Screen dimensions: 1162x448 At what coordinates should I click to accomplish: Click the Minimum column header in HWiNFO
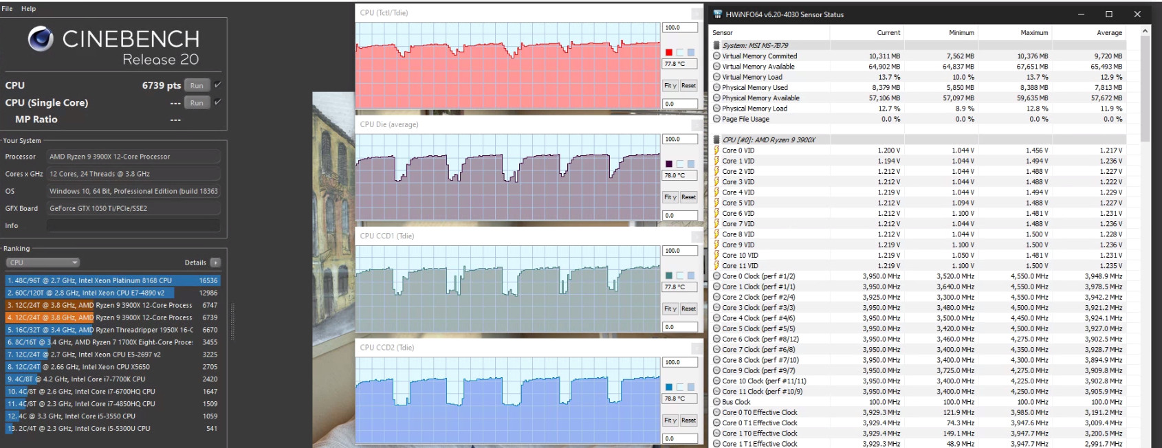coord(941,32)
